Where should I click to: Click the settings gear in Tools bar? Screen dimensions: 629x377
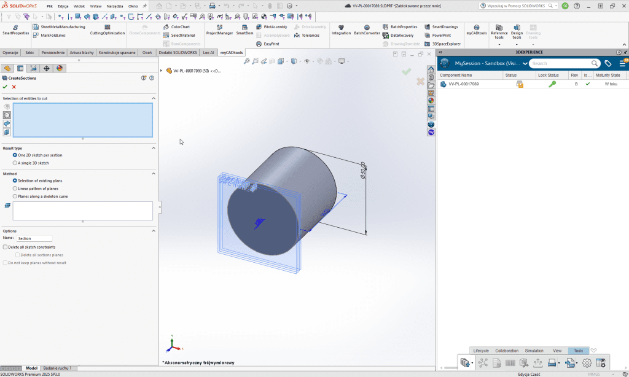click(x=587, y=363)
